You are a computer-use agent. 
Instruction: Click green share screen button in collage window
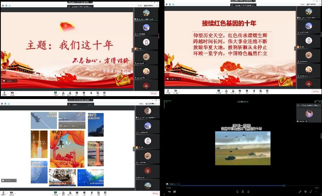[x=55, y=193]
